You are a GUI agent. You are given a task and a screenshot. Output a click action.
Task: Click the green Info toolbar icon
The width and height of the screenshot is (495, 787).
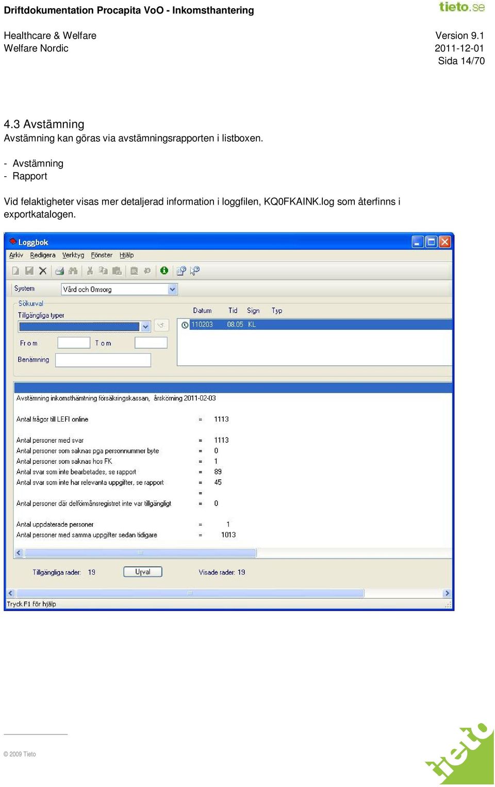pos(164,271)
